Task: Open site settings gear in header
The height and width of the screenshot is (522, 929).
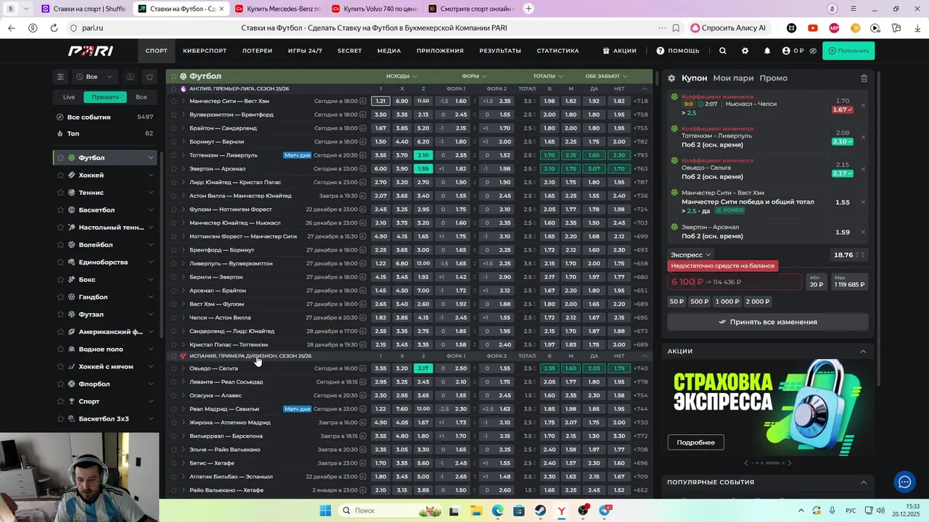Action: click(x=745, y=51)
